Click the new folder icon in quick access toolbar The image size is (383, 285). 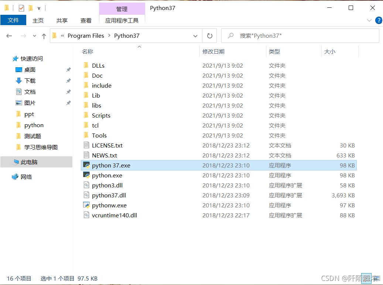click(31, 8)
